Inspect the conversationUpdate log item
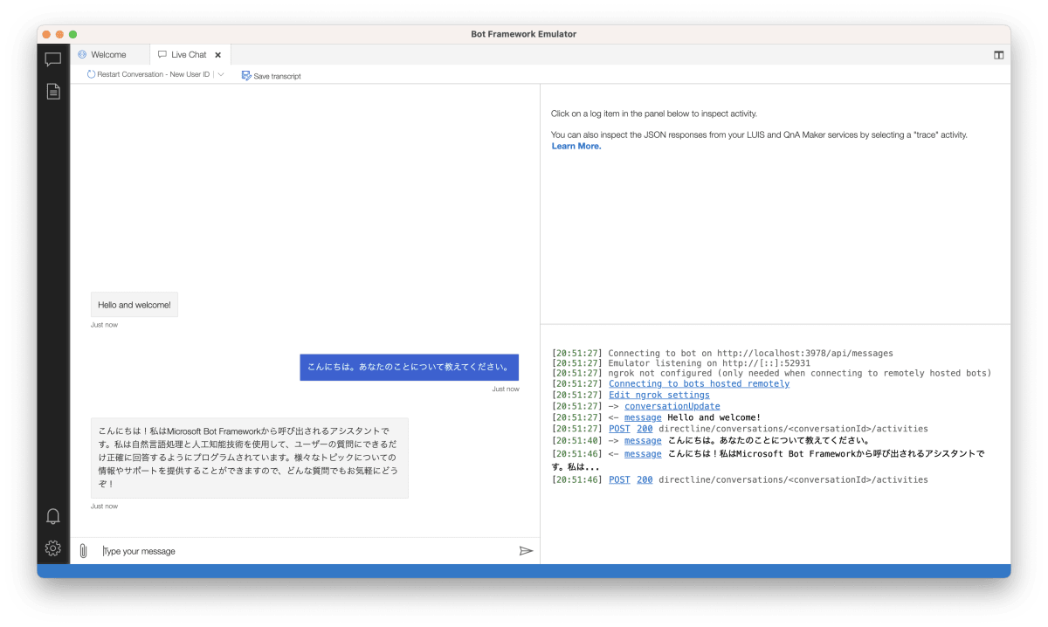 pyautogui.click(x=672, y=406)
